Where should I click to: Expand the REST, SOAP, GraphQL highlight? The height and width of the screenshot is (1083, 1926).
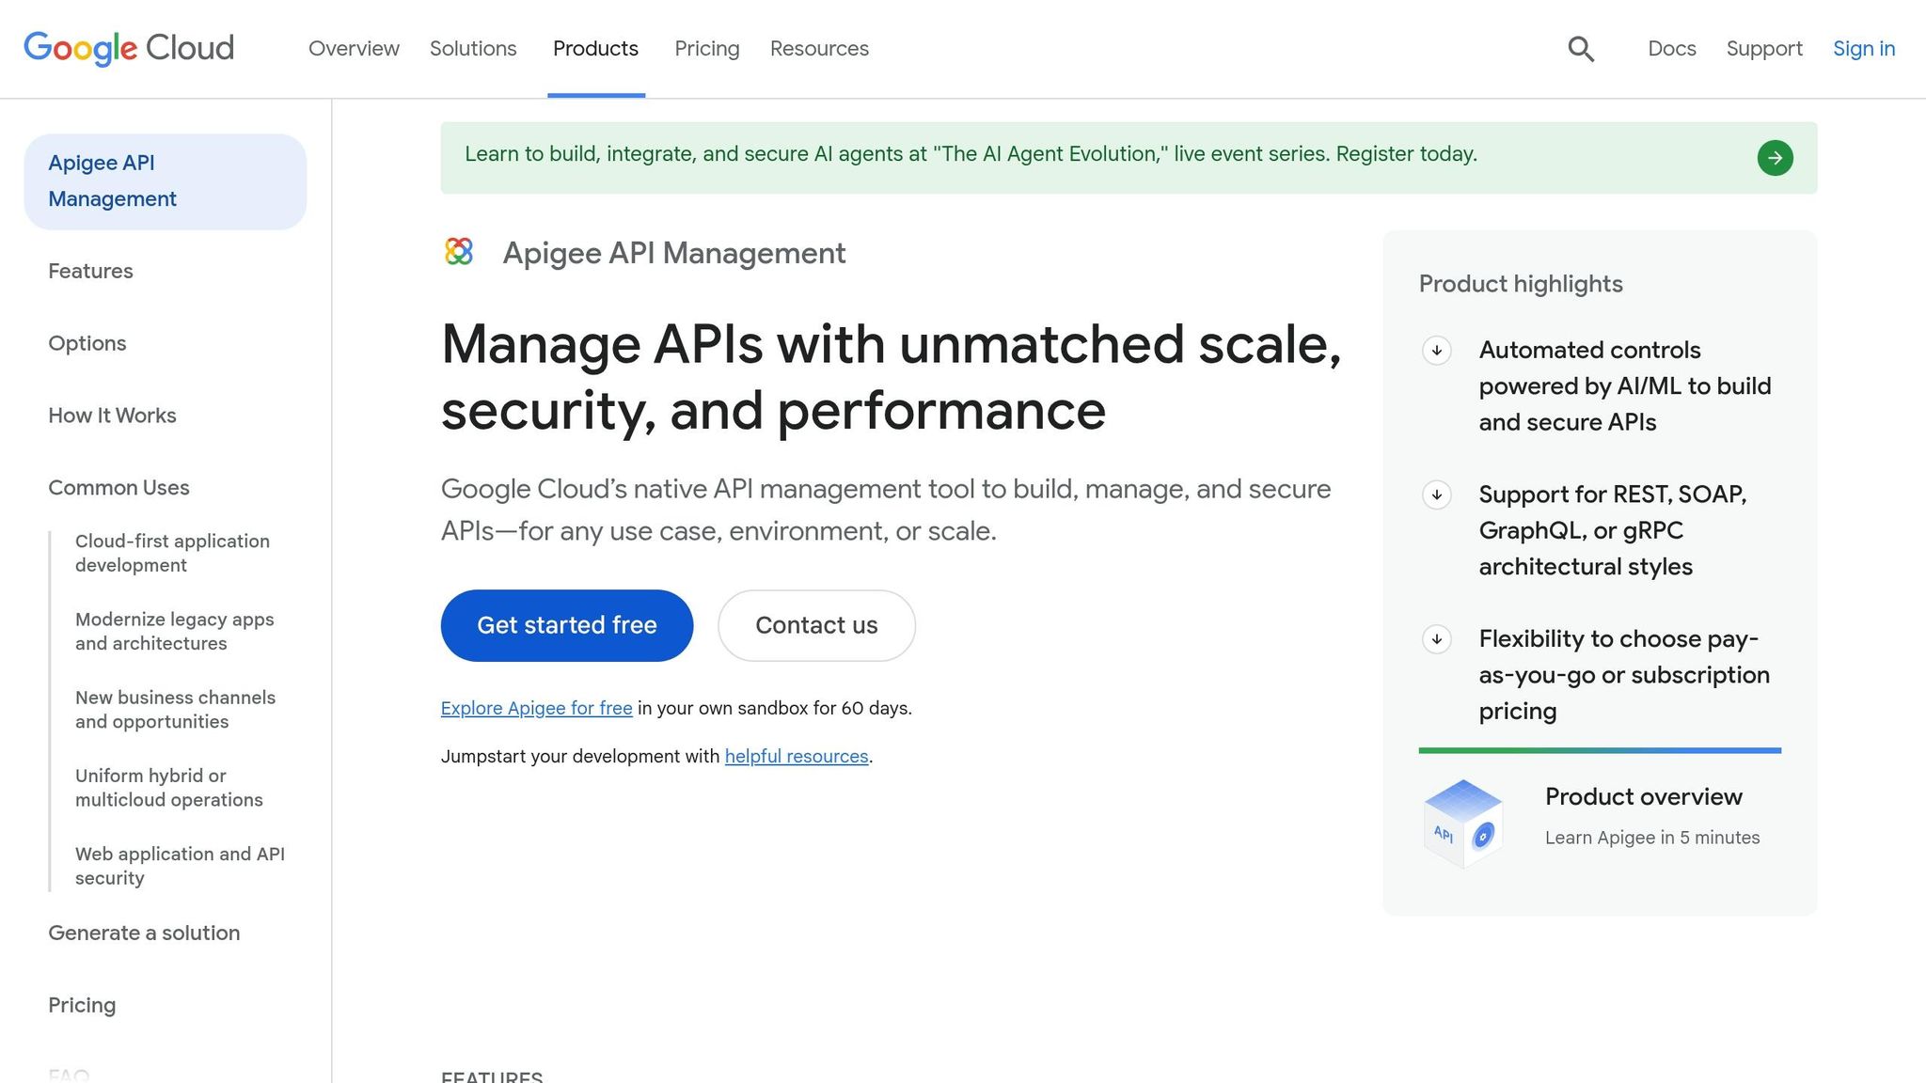[1436, 494]
